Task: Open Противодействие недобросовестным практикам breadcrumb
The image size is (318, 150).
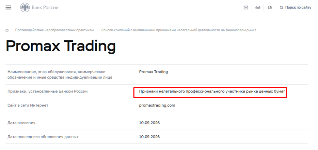Action: [x=54, y=30]
